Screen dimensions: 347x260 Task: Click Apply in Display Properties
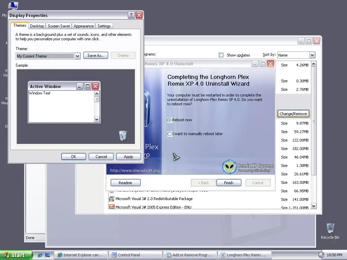click(x=128, y=157)
